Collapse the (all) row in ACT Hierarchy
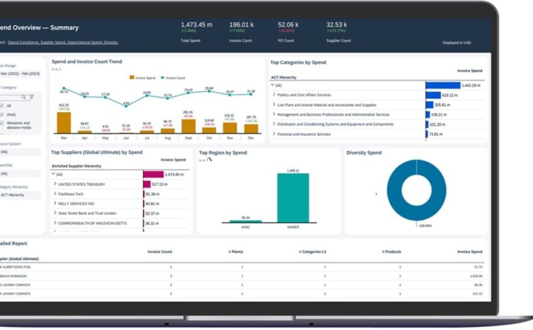533x330 pixels. [272, 85]
